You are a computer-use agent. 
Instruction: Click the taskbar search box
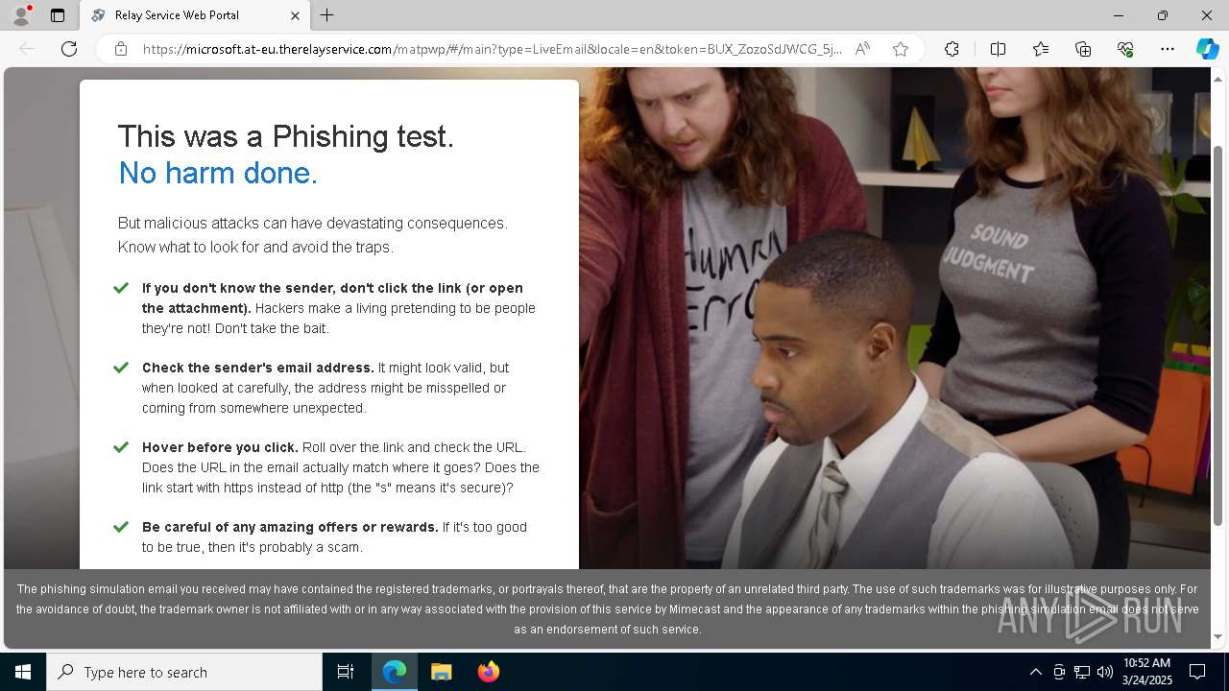pos(184,672)
